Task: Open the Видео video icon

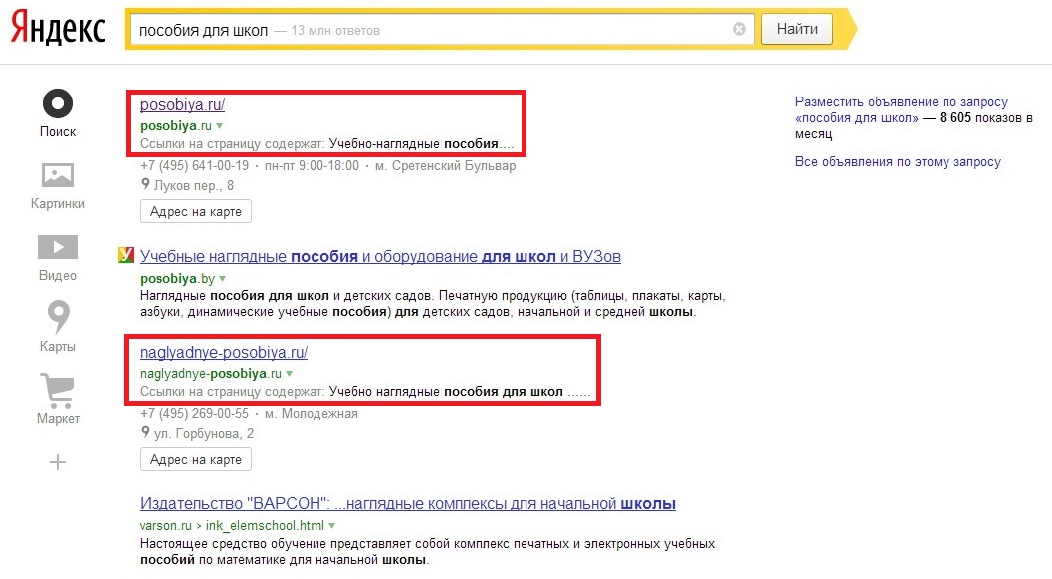Action: [x=58, y=247]
